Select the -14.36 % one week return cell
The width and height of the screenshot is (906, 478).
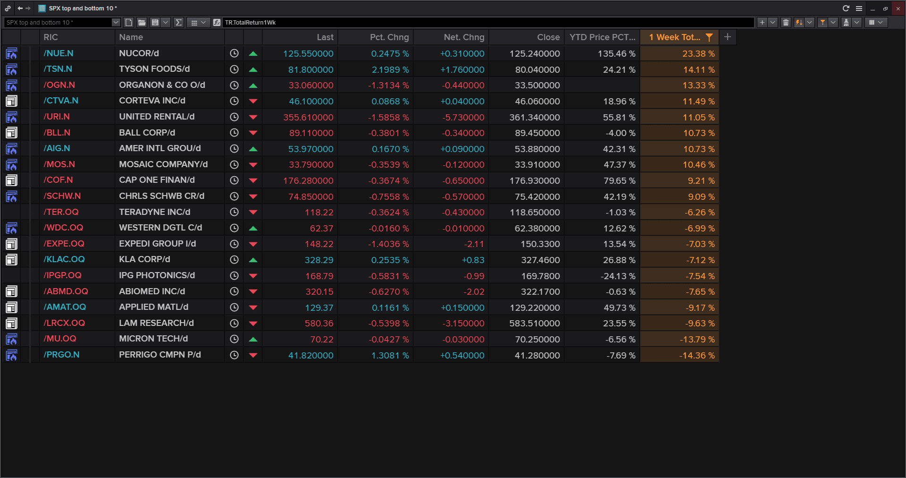pos(679,355)
